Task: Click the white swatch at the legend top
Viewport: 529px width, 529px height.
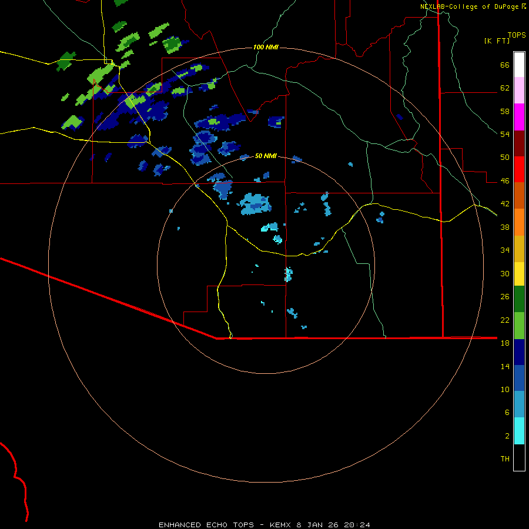Action: click(x=519, y=65)
